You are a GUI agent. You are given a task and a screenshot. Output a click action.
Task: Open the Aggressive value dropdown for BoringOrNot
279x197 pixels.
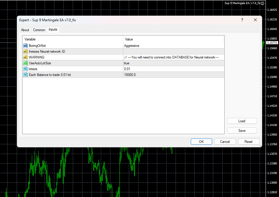174,46
